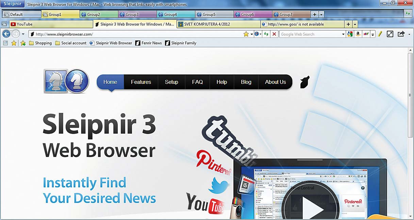Screen dimensions: 414x220
Task: Expand more search engines list
Action: pyautogui.click(x=373, y=34)
